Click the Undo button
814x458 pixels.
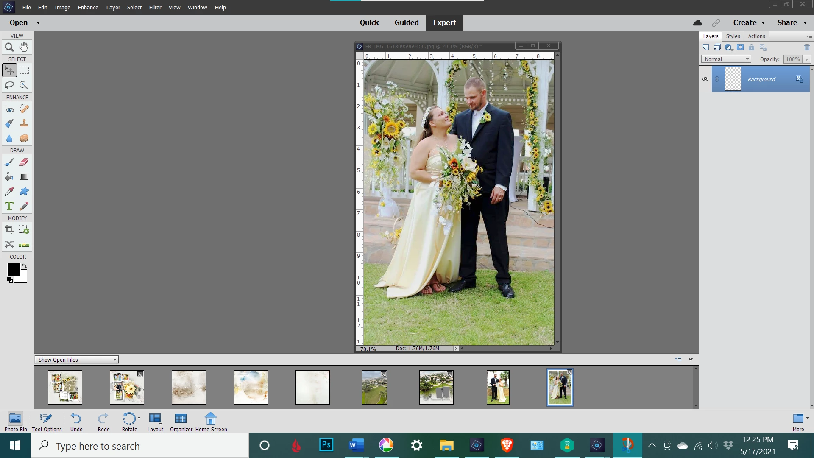76,422
